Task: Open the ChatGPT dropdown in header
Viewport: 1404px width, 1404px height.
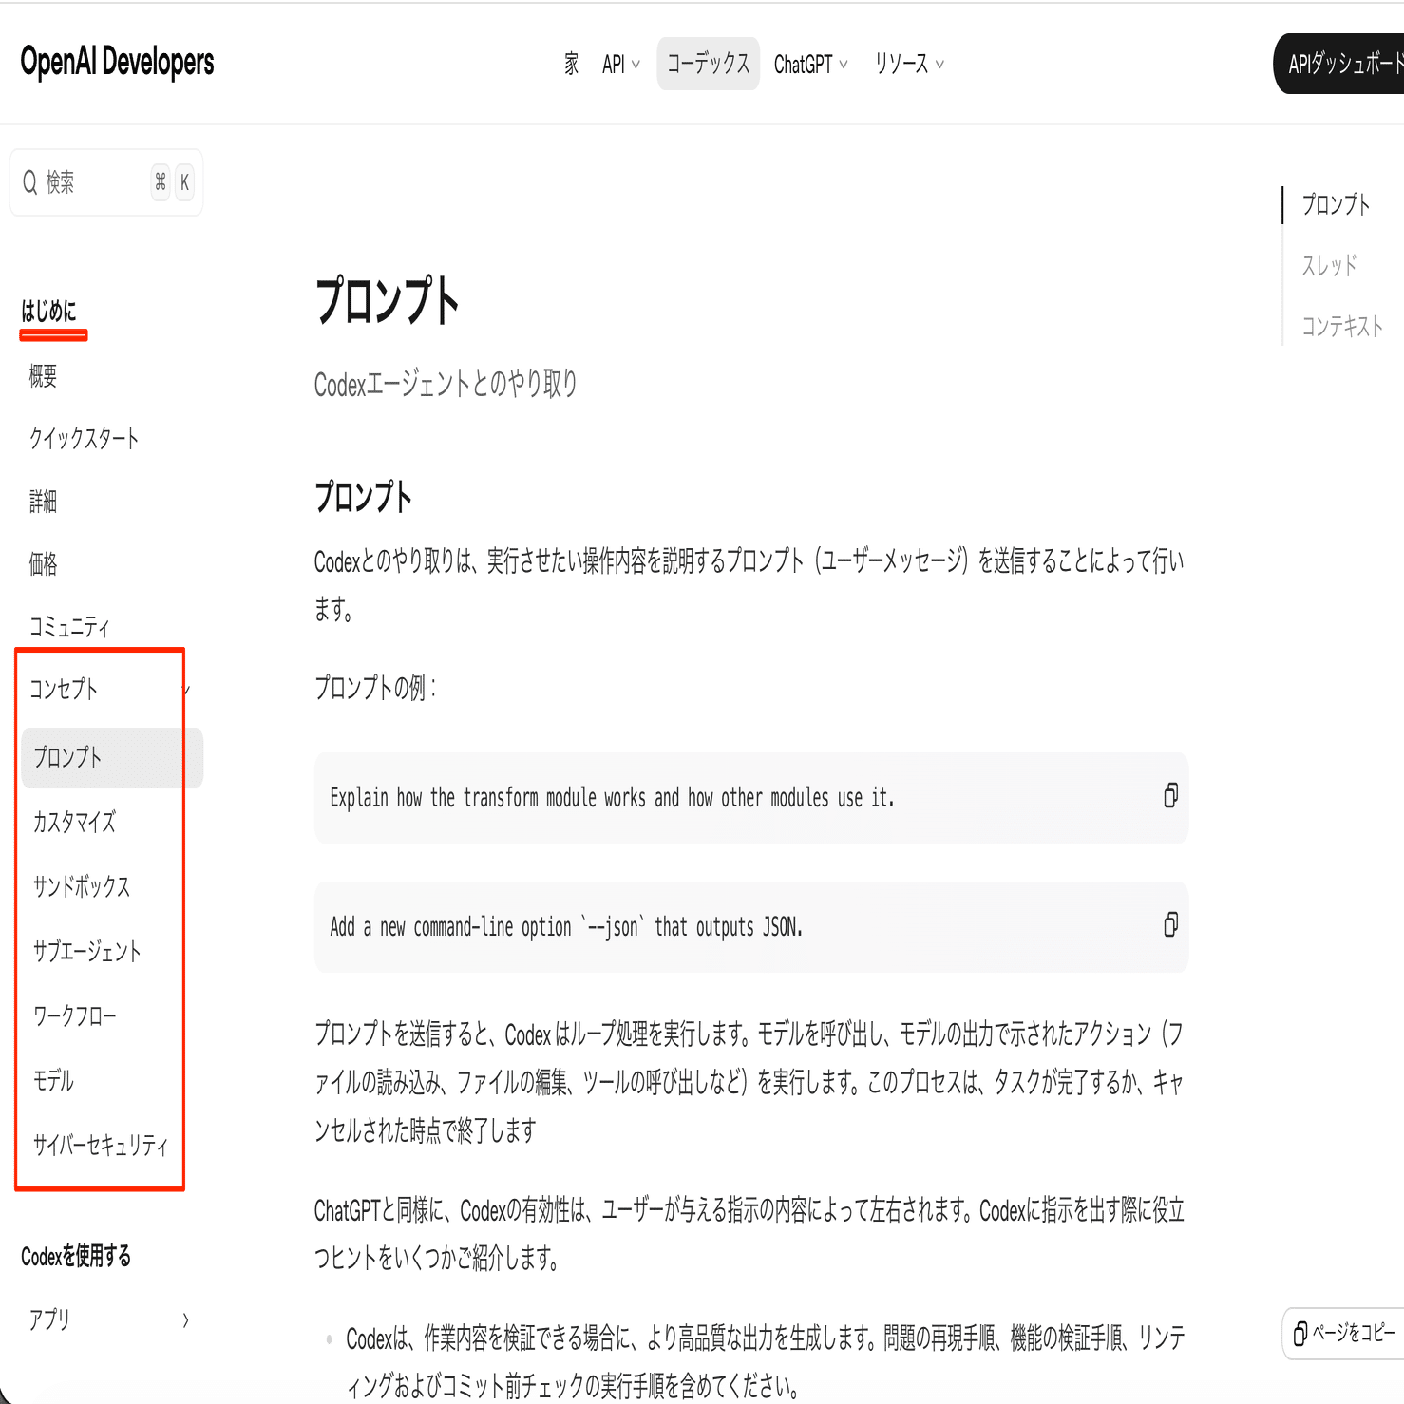Action: 810,64
